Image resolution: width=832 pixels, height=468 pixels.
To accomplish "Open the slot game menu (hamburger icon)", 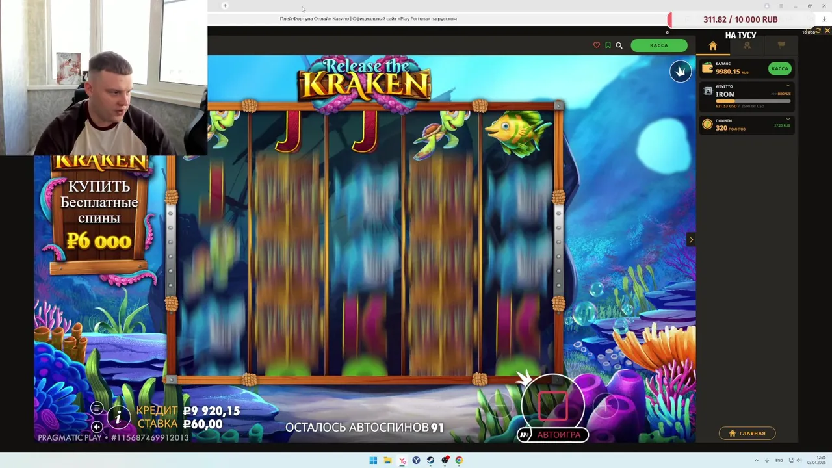I will pos(96,408).
